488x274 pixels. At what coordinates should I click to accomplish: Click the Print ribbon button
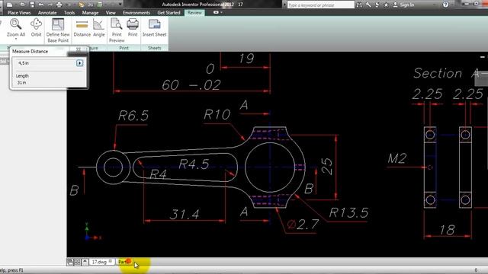coord(133,28)
